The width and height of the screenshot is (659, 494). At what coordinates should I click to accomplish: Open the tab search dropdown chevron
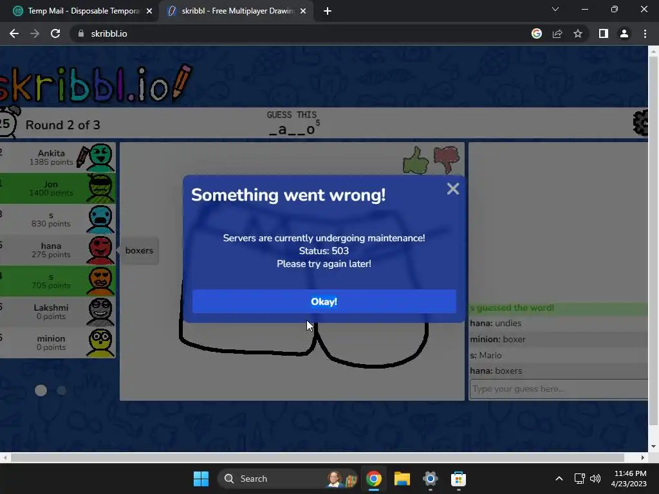tap(555, 9)
